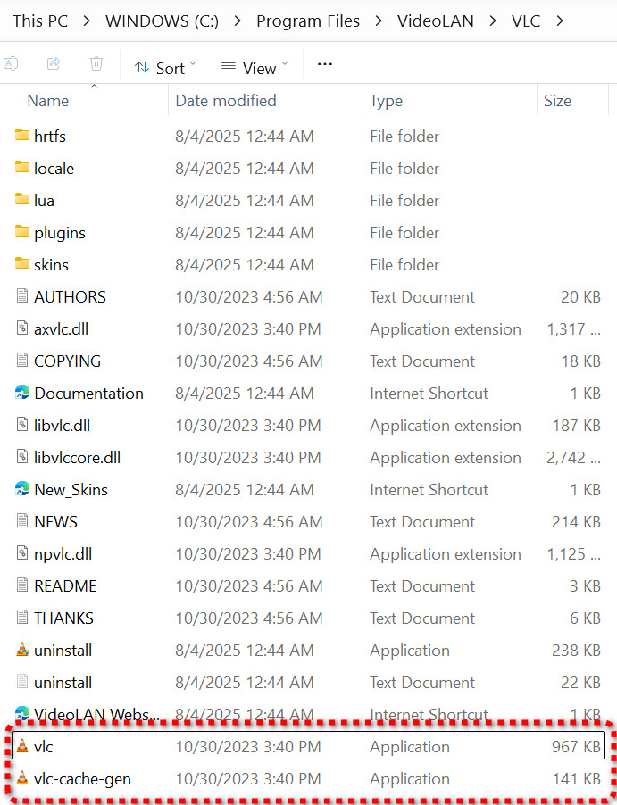Expand chevron after VideoLAN breadcrumb
This screenshot has width=617, height=805.
pyautogui.click(x=493, y=21)
